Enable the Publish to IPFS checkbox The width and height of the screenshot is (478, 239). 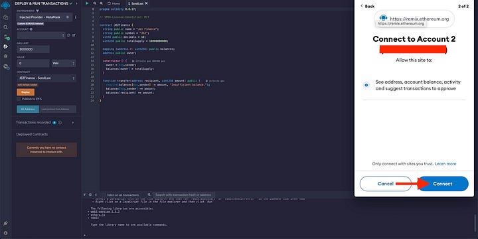[19, 99]
